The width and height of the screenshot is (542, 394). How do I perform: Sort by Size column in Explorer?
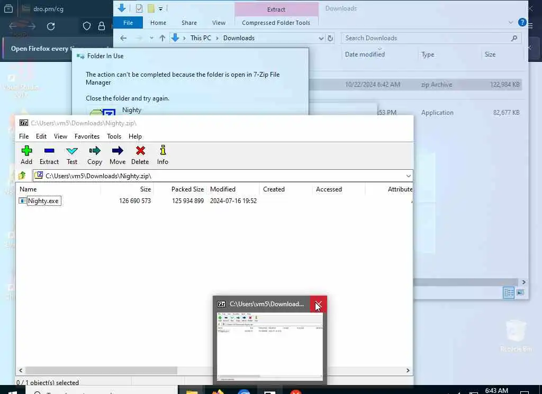point(490,54)
